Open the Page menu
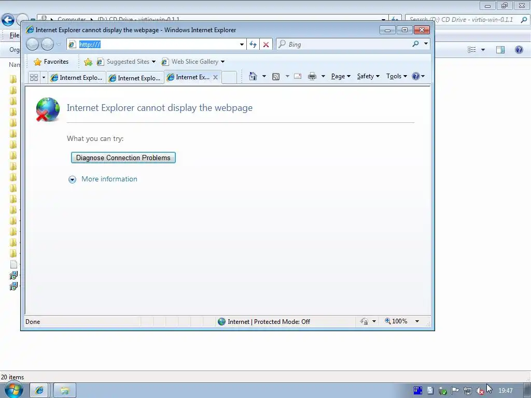The width and height of the screenshot is (531, 398). point(341,76)
